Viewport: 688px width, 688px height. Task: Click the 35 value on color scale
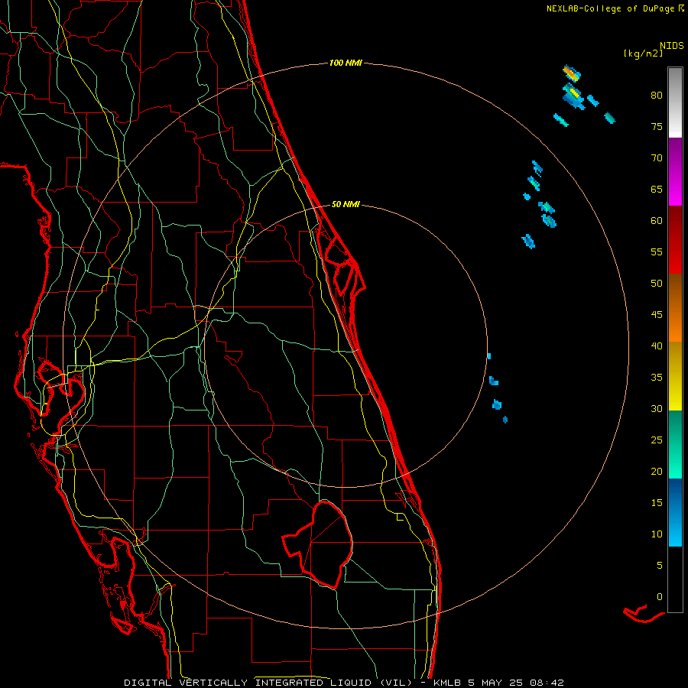[x=657, y=378]
